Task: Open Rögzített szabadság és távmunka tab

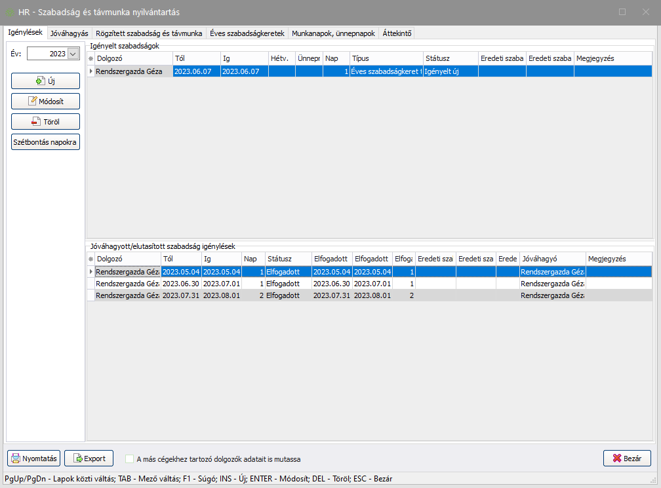Action: (x=149, y=33)
